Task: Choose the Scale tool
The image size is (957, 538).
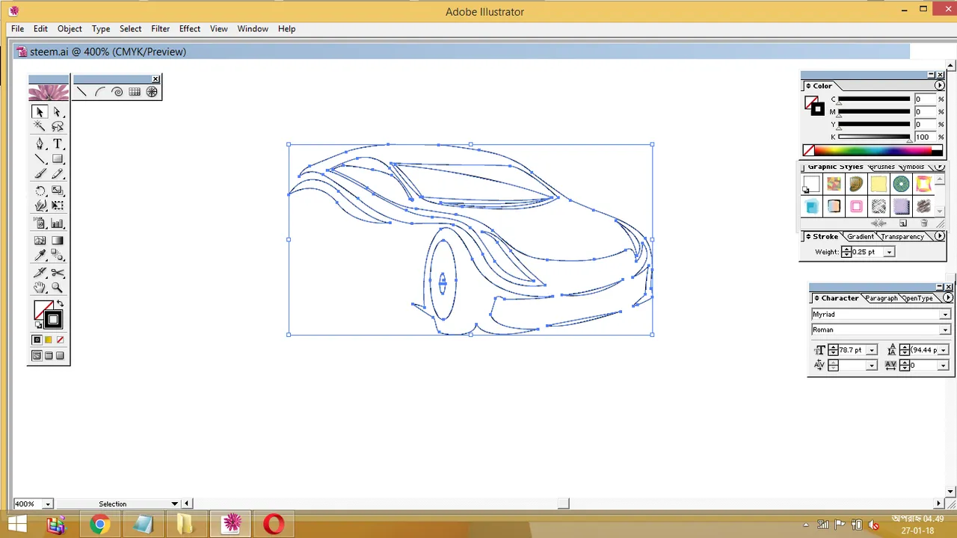Action: (x=58, y=191)
